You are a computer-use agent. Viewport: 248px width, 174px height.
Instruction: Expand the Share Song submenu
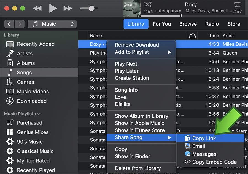[141, 137]
